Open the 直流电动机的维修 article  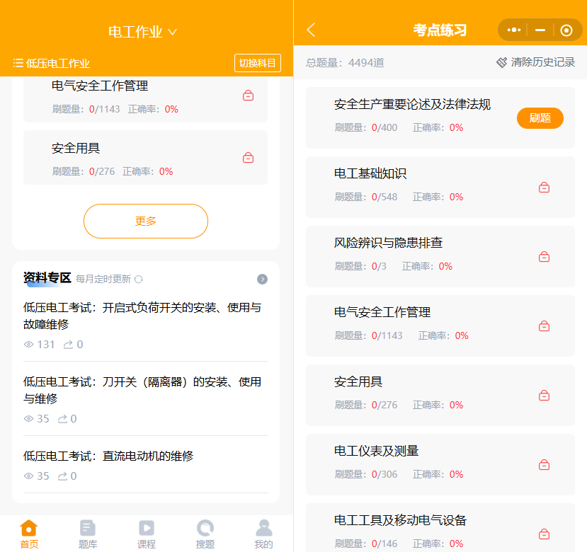coord(146,464)
